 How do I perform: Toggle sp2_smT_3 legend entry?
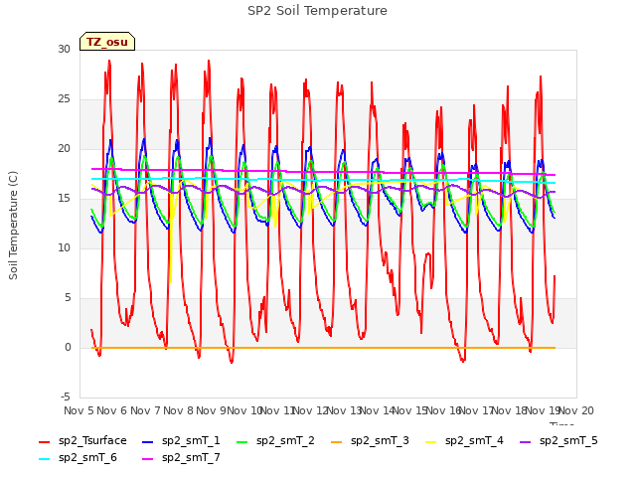tap(370, 441)
